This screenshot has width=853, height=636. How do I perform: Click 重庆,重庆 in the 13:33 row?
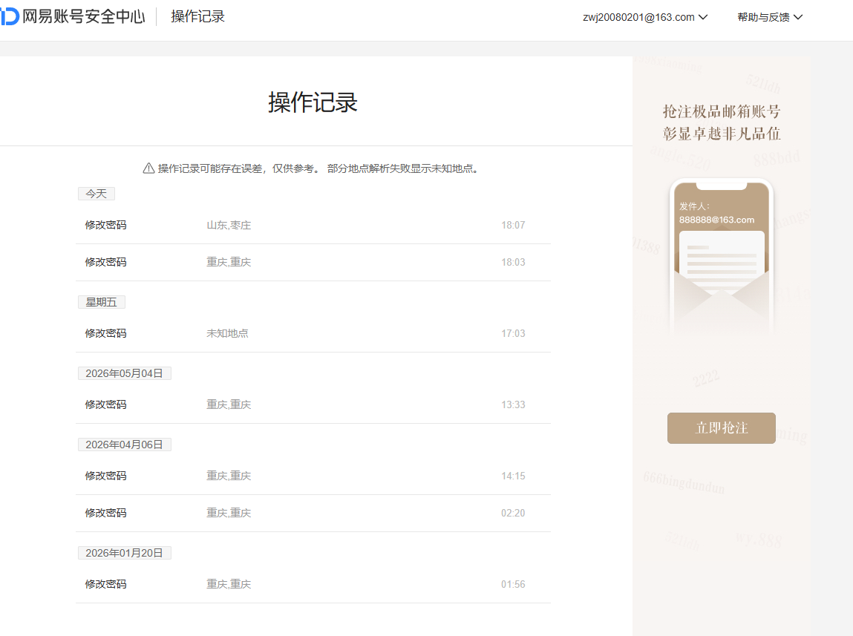coord(229,404)
